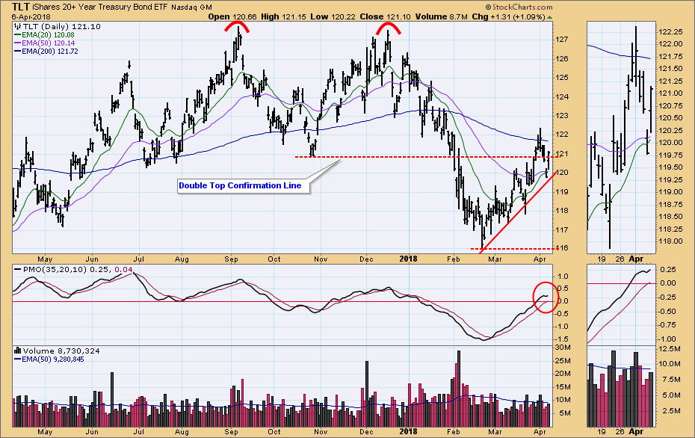This screenshot has height=438, width=695.
Task: Click the "TLT (Daily) 121.10" legend entry
Action: (x=62, y=27)
